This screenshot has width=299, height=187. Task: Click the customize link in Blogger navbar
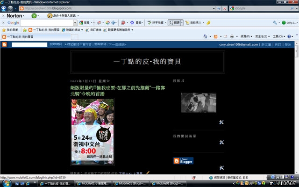278,45
